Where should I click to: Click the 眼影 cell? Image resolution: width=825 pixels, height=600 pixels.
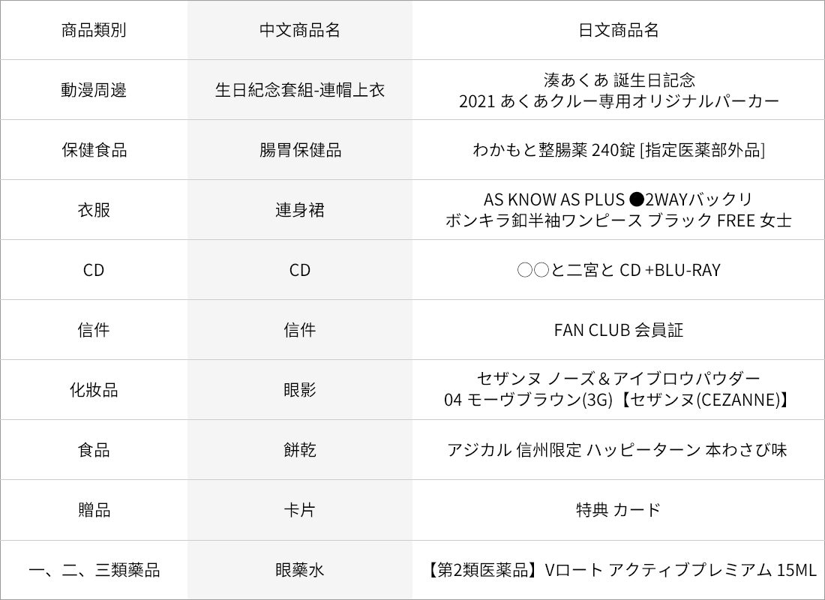300,390
